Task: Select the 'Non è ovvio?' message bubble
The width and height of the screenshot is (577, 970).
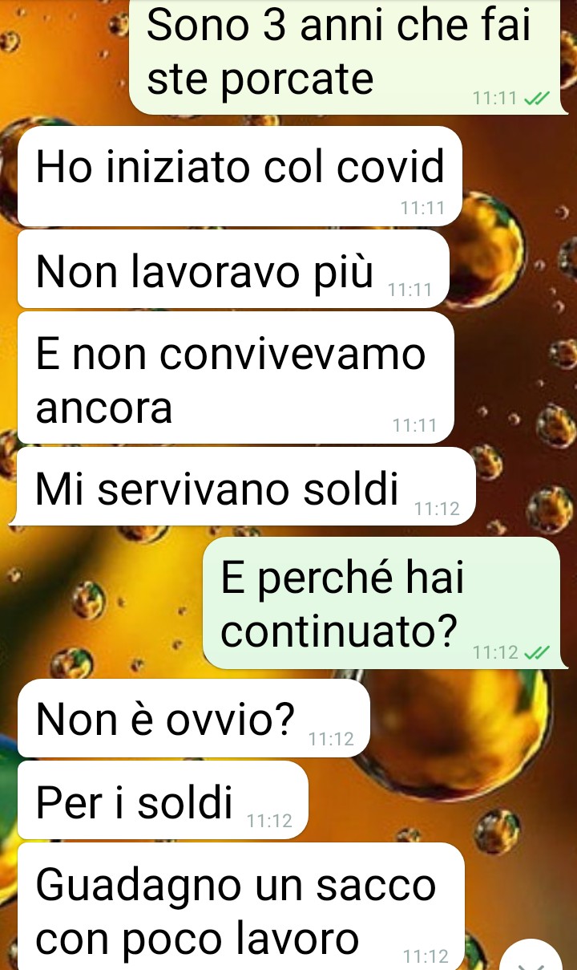Action: 193,718
